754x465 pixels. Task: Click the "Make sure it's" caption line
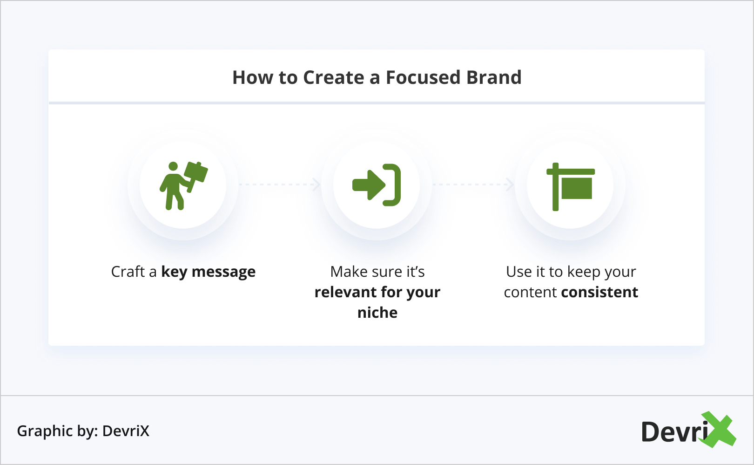pos(377,272)
